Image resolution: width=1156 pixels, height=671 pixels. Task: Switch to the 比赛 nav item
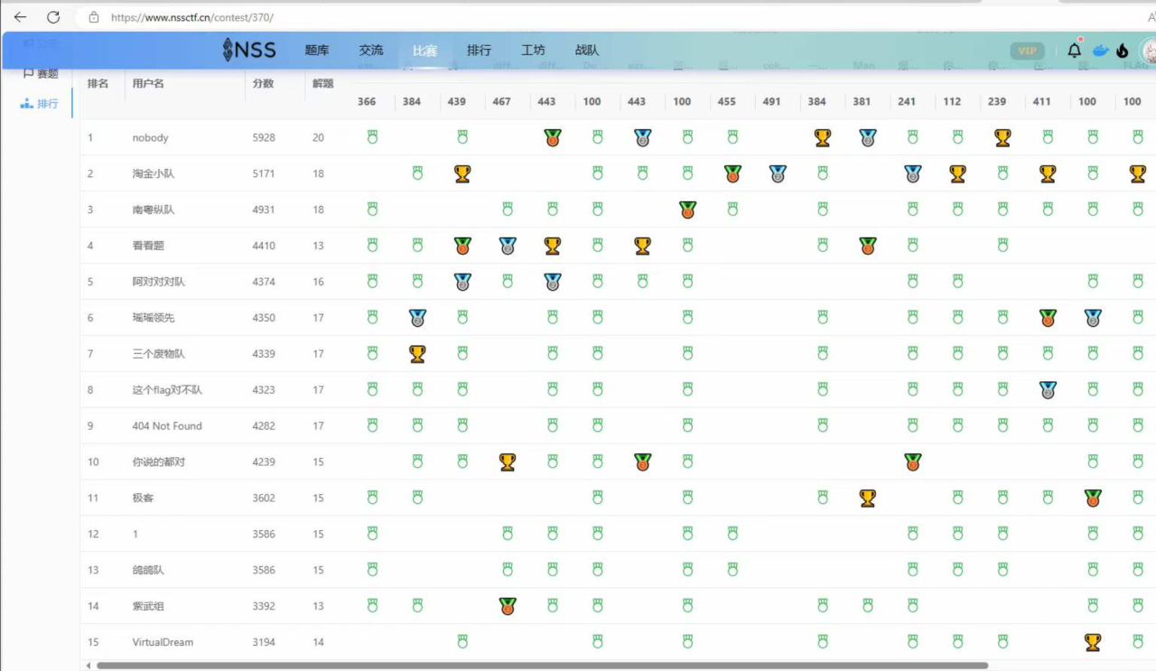424,51
